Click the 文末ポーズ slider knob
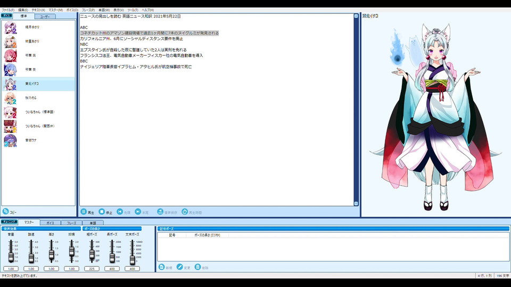The height and width of the screenshot is (287, 511). coord(133,260)
